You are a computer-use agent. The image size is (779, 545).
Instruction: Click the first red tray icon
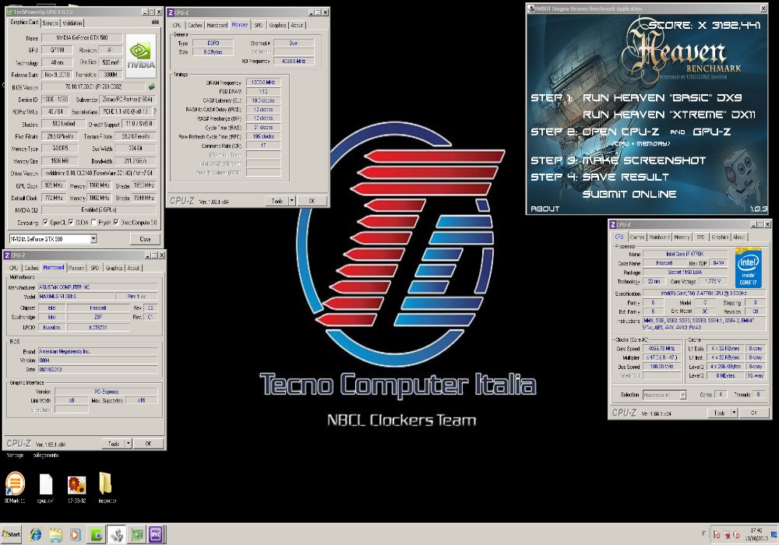[x=717, y=535]
